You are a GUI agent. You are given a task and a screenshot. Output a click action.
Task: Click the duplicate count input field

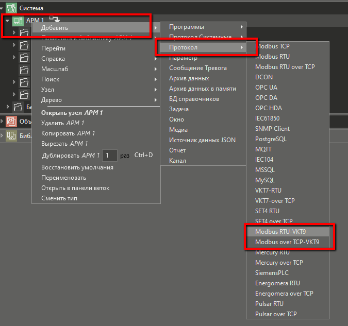click(109, 155)
